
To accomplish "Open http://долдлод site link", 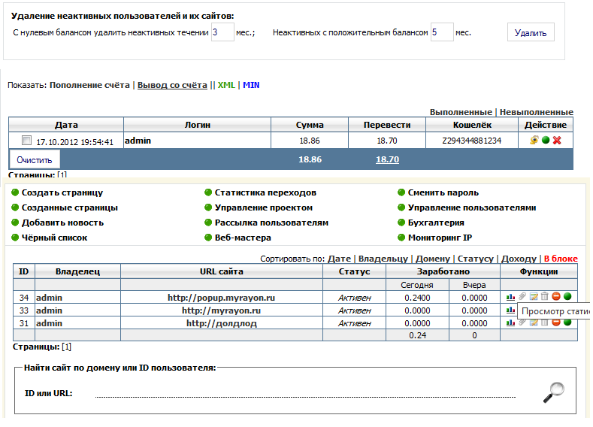I will [x=221, y=323].
